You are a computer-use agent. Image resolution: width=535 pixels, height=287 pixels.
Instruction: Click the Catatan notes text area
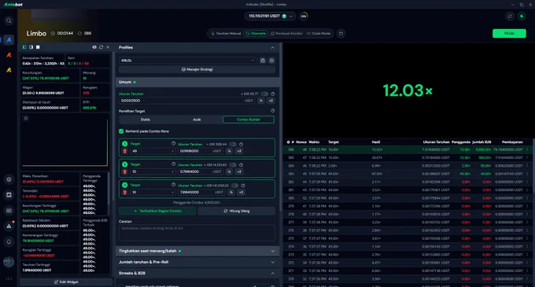pos(197,233)
